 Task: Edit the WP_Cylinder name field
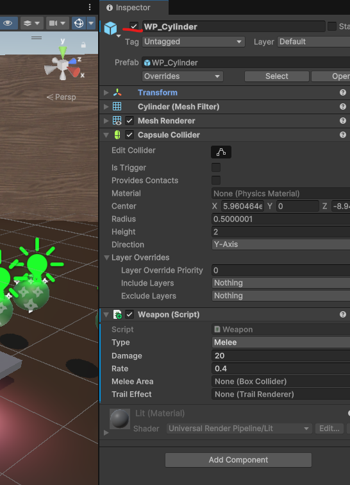point(234,26)
